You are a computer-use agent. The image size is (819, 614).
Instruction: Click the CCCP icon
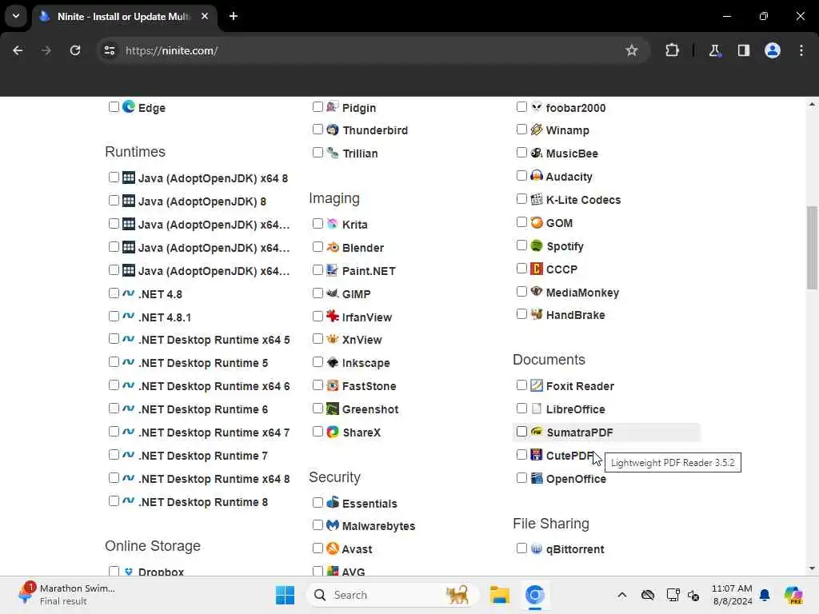(537, 269)
